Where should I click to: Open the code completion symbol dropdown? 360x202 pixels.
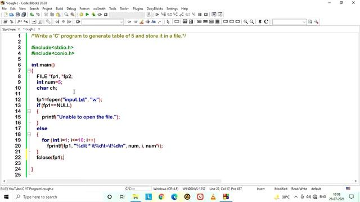(x=102, y=22)
